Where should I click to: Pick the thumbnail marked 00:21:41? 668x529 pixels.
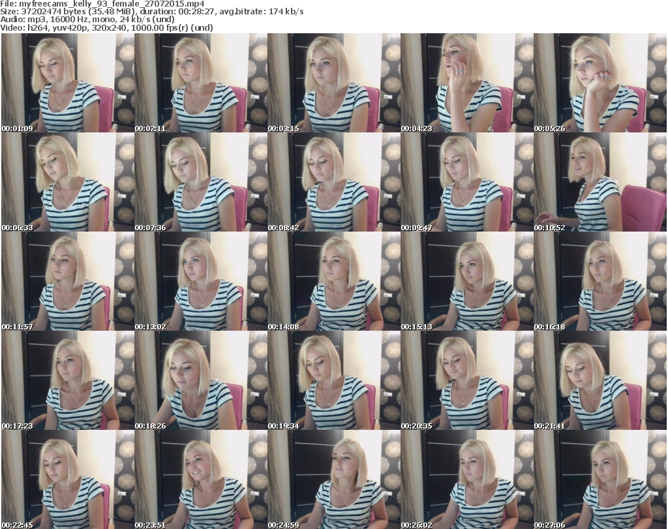pos(600,380)
